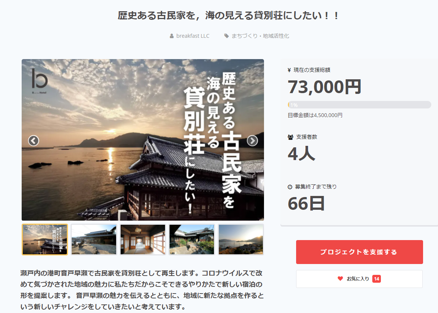Click the clock icon beside 募集終了まで残り
Image resolution: width=438 pixels, height=313 pixels.
[x=290, y=187]
